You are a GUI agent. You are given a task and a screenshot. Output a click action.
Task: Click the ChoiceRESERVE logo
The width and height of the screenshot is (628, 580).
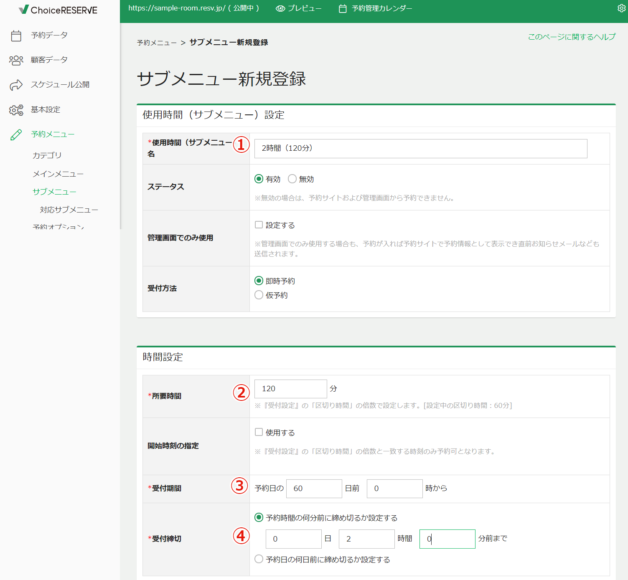pyautogui.click(x=58, y=10)
